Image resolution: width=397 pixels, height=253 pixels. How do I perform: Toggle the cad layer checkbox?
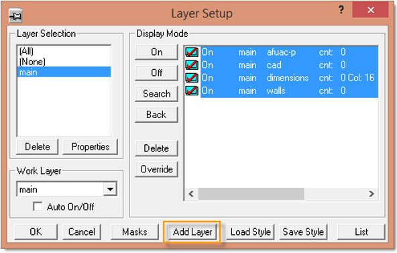pos(192,65)
